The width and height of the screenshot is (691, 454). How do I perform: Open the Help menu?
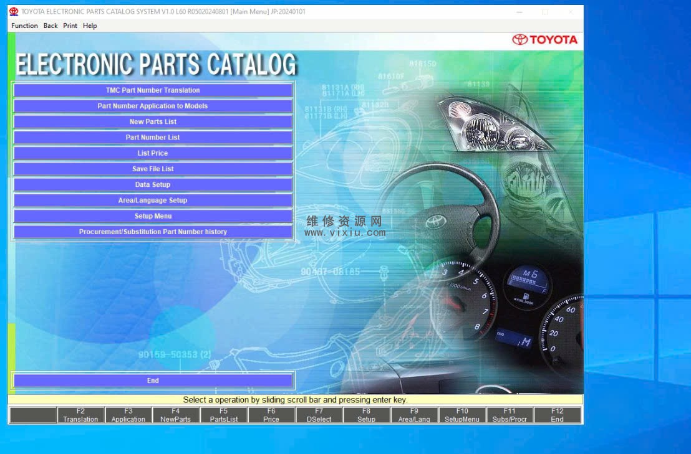click(x=90, y=26)
